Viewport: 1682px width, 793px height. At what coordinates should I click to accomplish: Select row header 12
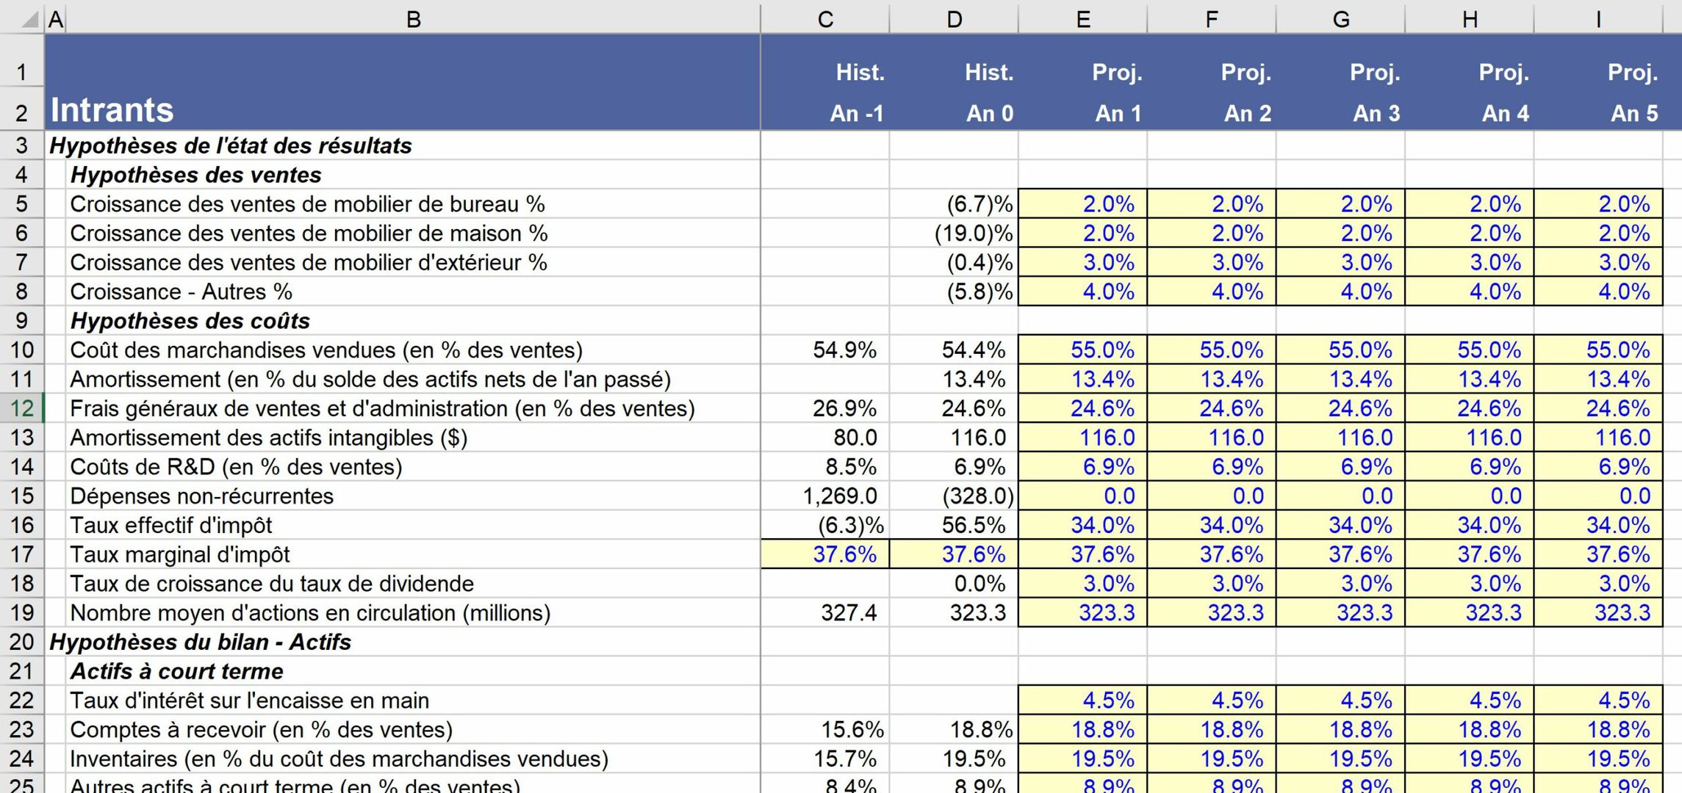click(x=21, y=408)
